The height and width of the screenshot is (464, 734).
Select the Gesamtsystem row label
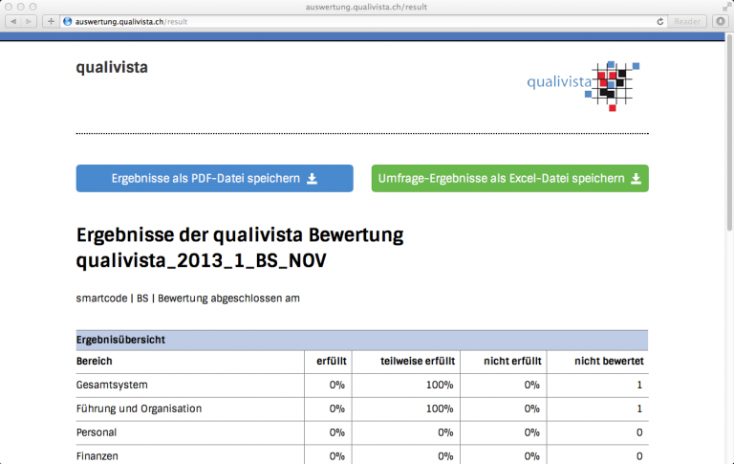tap(112, 385)
